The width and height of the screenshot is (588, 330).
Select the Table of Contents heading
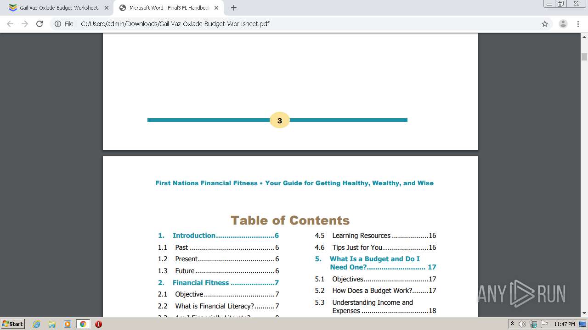(290, 220)
